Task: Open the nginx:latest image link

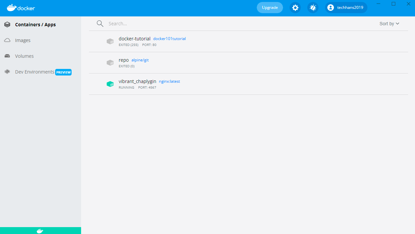Action: coord(169,81)
